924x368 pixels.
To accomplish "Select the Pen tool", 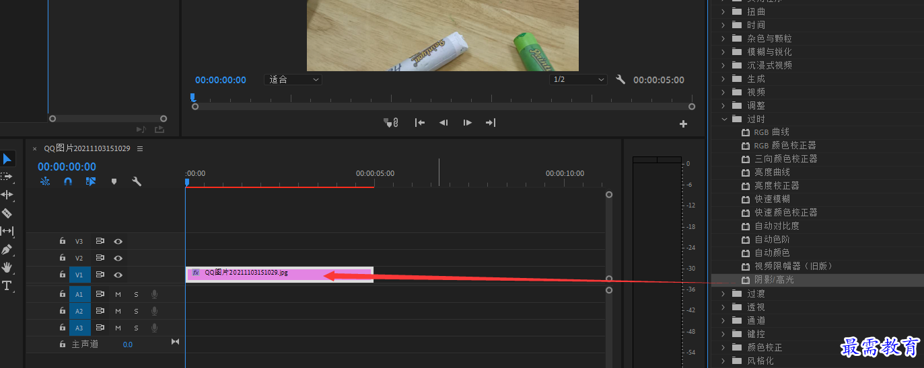I will [x=7, y=249].
